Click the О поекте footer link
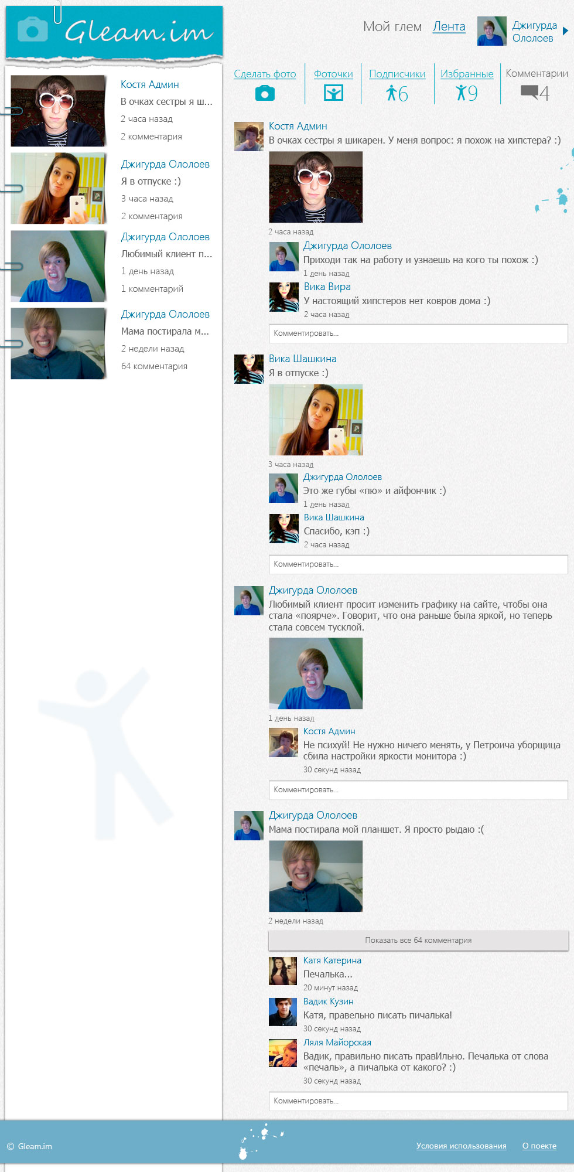 [539, 1146]
